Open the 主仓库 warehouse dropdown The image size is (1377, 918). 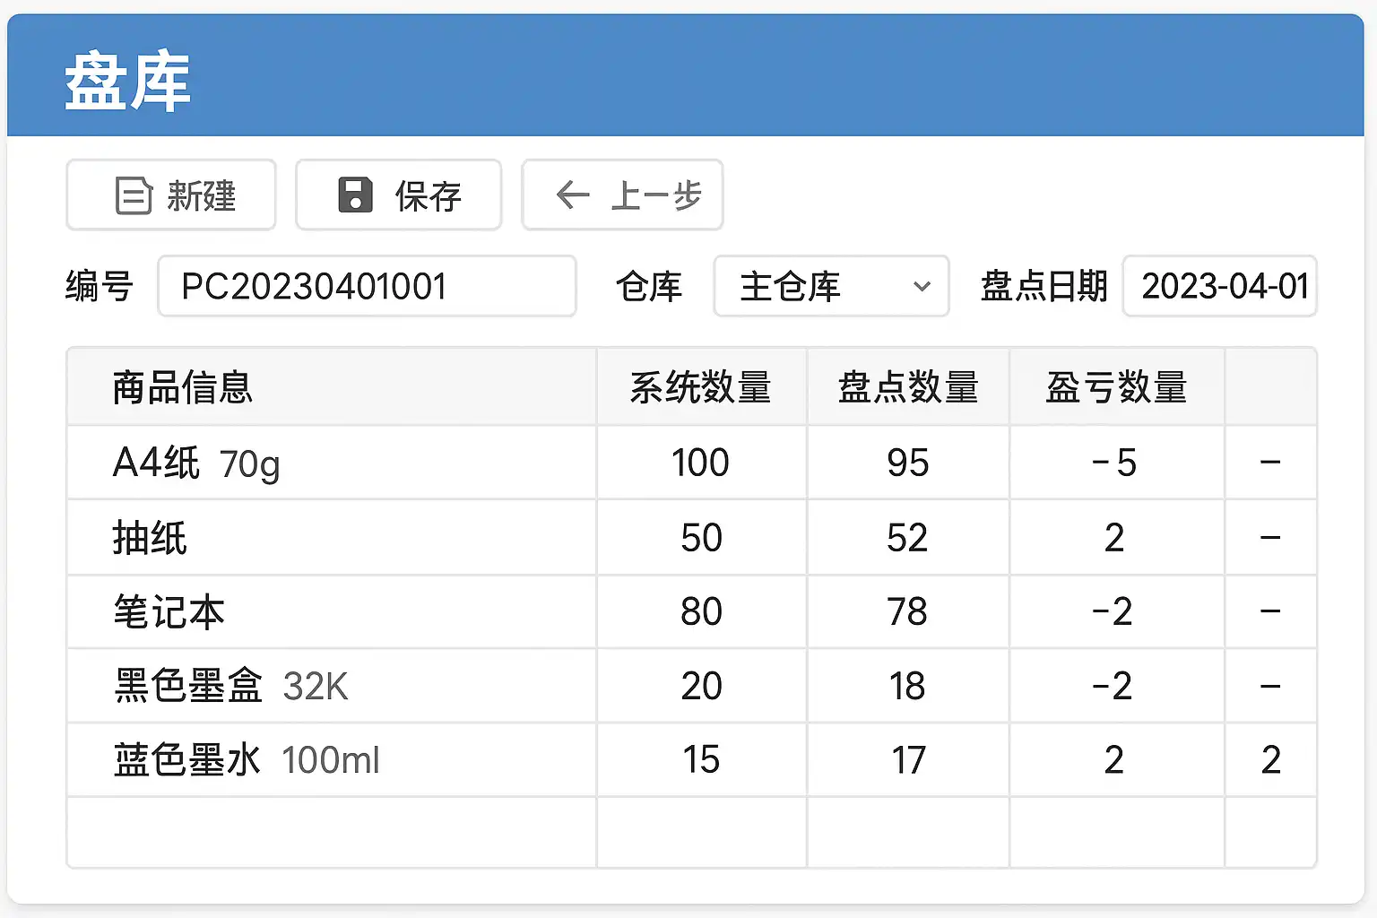click(x=831, y=287)
